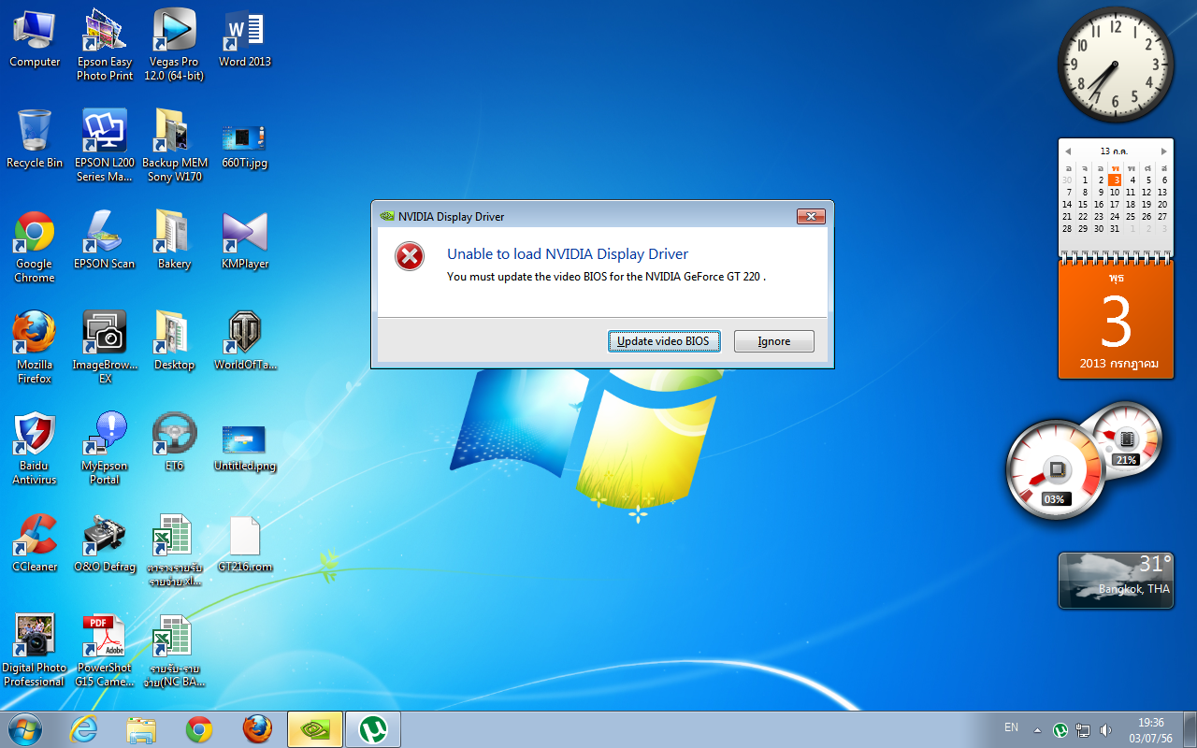Switch to the uTorrent taskbar button
This screenshot has width=1197, height=748.
pyautogui.click(x=373, y=729)
